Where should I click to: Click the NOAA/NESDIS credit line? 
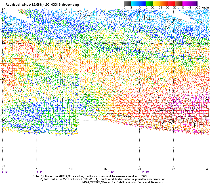tap(123, 182)
